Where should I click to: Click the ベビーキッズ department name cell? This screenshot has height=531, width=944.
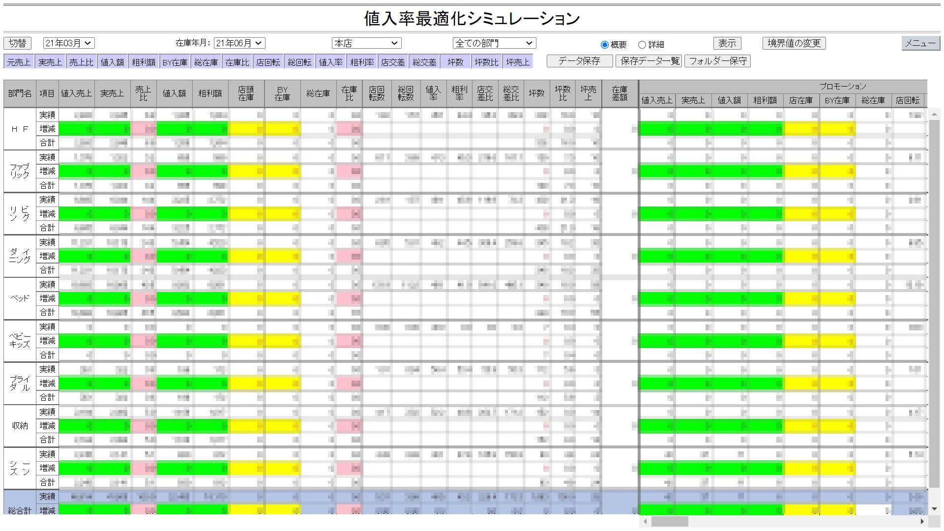tap(20, 340)
